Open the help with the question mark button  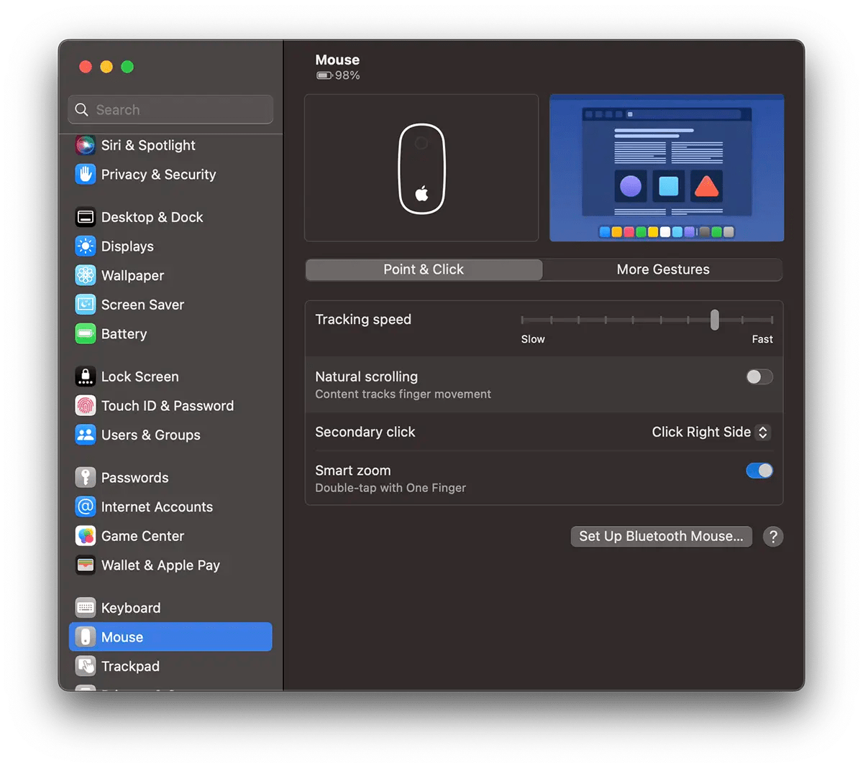[773, 537]
